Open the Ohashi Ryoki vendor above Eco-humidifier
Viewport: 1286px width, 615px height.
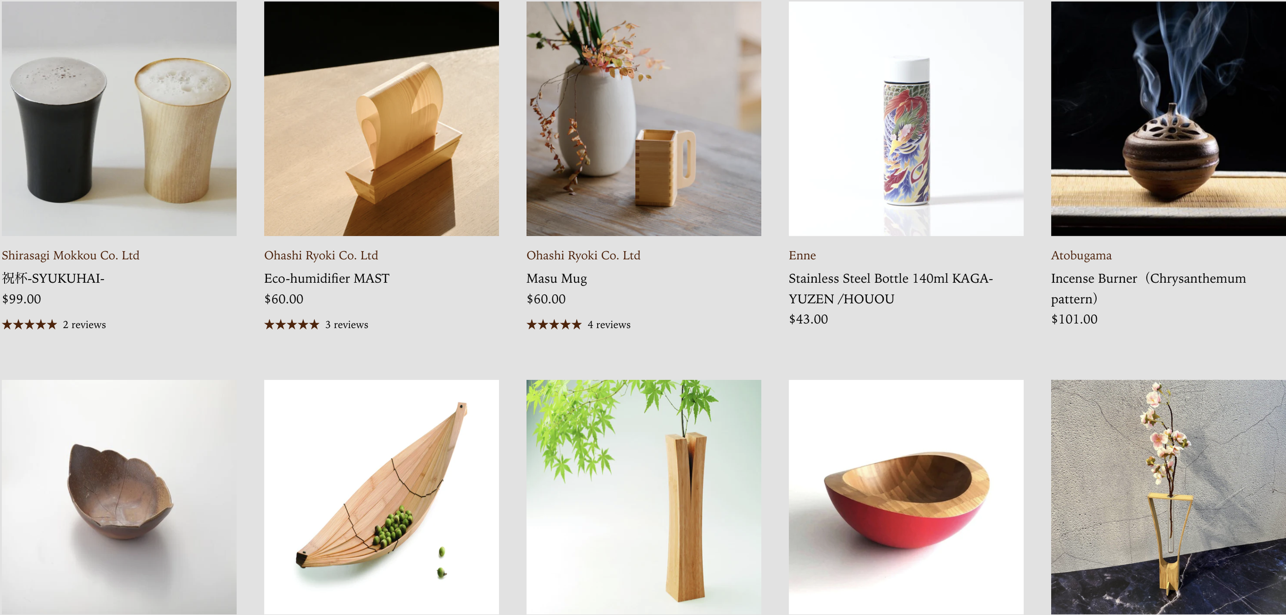[321, 255]
